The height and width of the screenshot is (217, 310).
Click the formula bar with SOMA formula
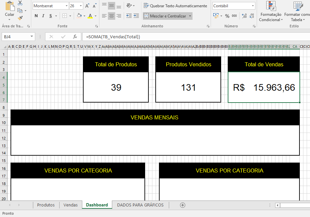[196, 37]
